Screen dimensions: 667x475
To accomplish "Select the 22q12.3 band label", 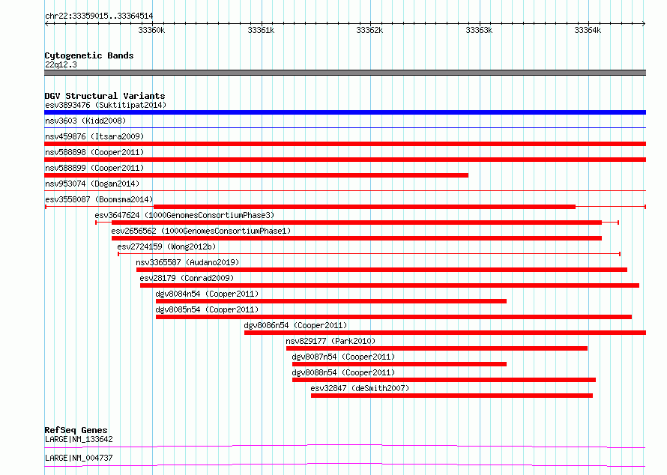I will click(61, 64).
